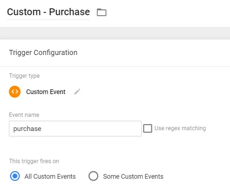The height and width of the screenshot is (191, 230).
Task: Click the This trigger fires on label
Action: click(x=34, y=161)
